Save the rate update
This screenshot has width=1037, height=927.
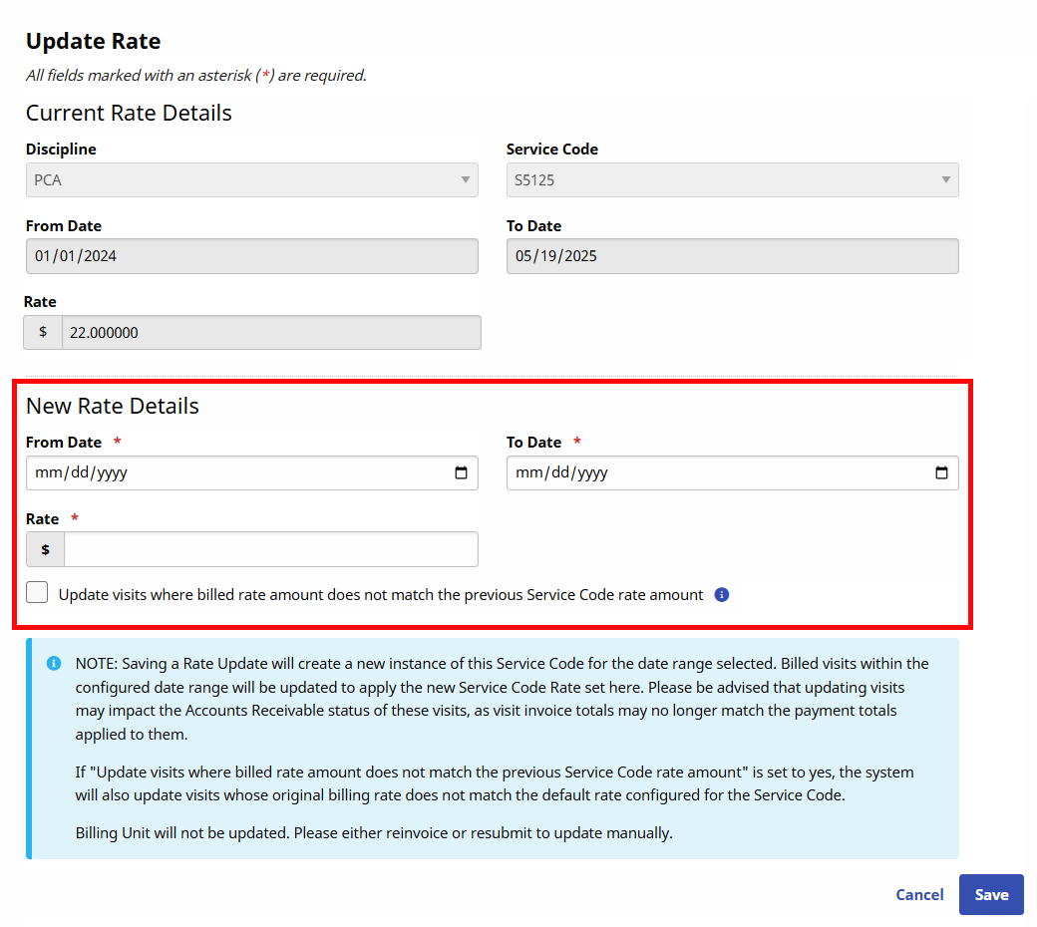tap(991, 895)
